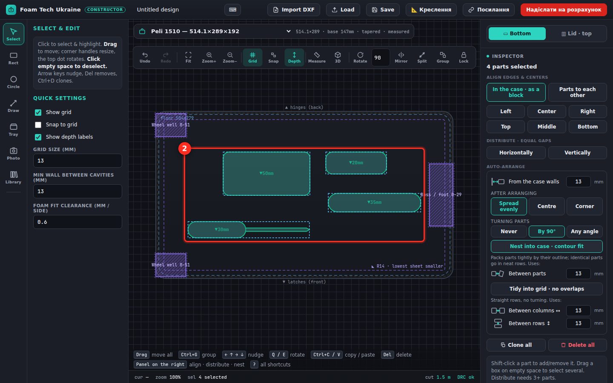Select the 'By 90°' turning option
This screenshot has height=383, width=613.
[547, 232]
